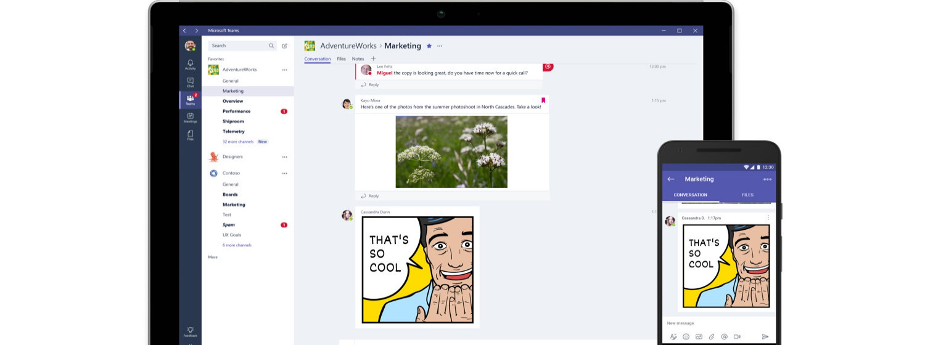925x345 pixels.
Task: Start a new chat with compose icon
Action: 284,46
